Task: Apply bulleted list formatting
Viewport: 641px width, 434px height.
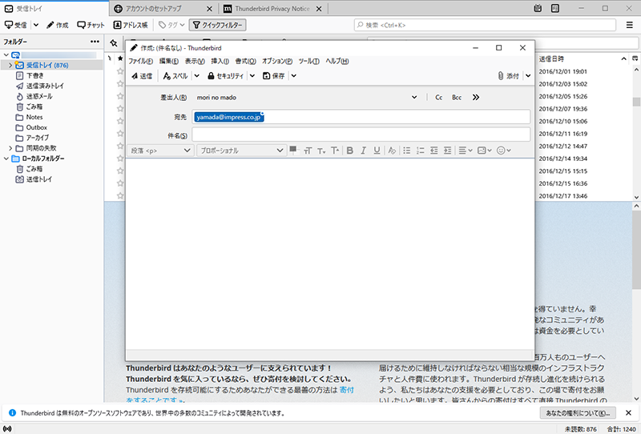Action: click(x=407, y=151)
